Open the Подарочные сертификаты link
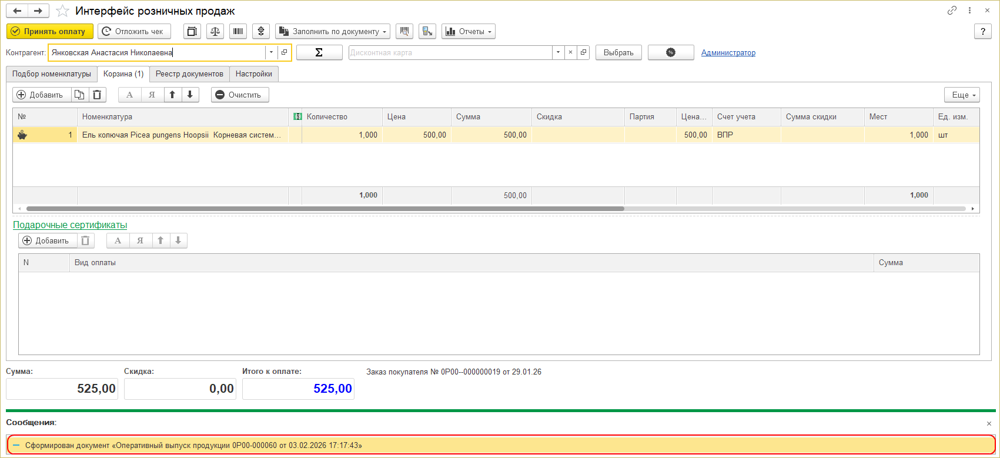Image resolution: width=1000 pixels, height=458 pixels. point(70,225)
